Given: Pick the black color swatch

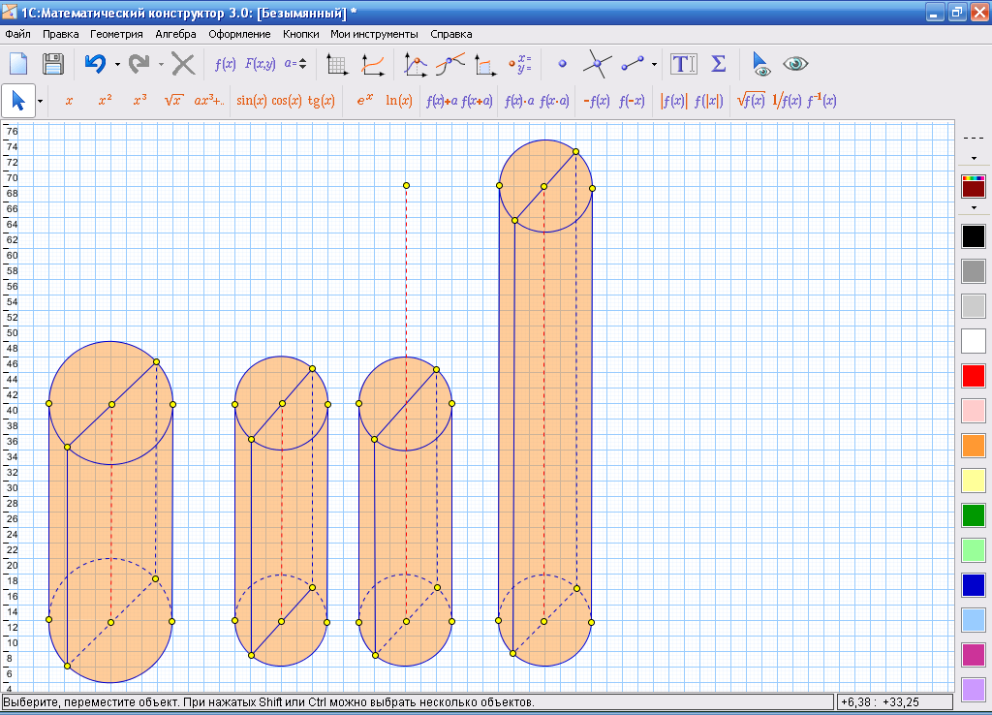Looking at the screenshot, I should pos(974,236).
